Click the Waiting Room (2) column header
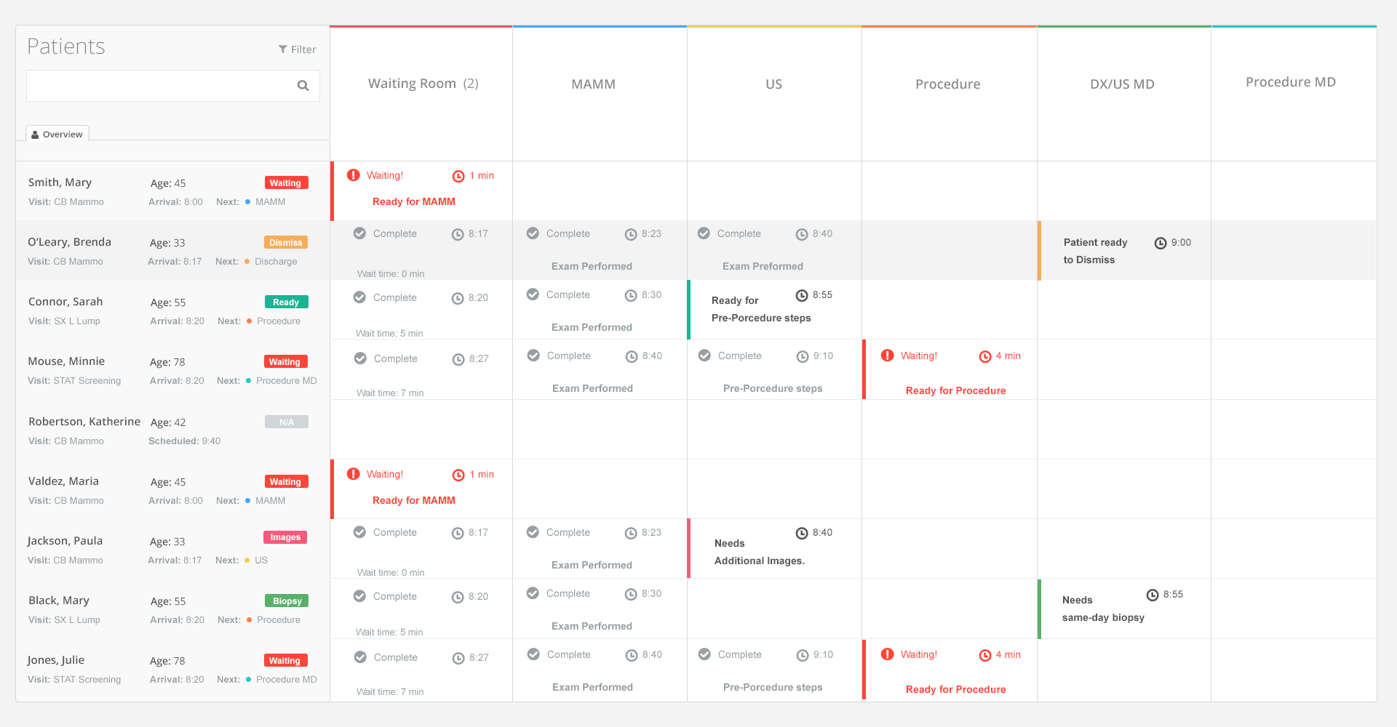 [x=423, y=84]
